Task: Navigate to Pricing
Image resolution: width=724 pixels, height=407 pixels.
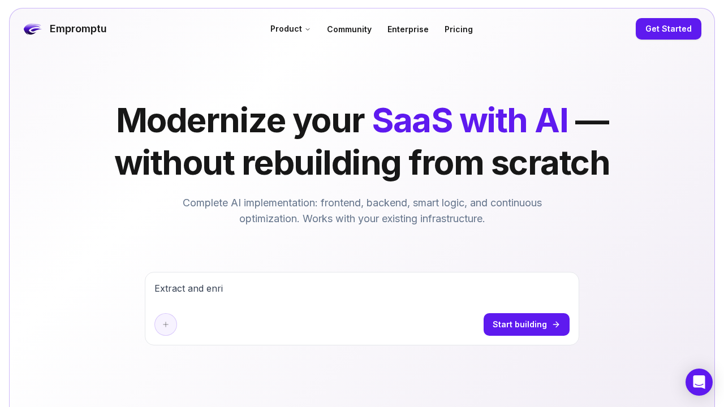Action: tap(459, 29)
